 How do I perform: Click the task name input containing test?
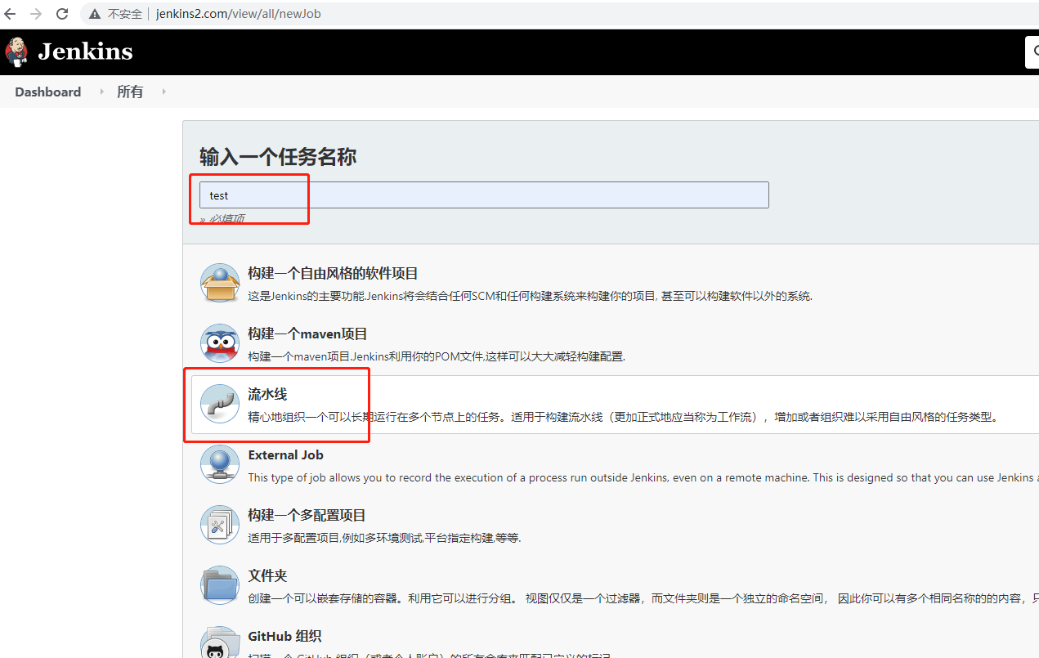tap(481, 195)
